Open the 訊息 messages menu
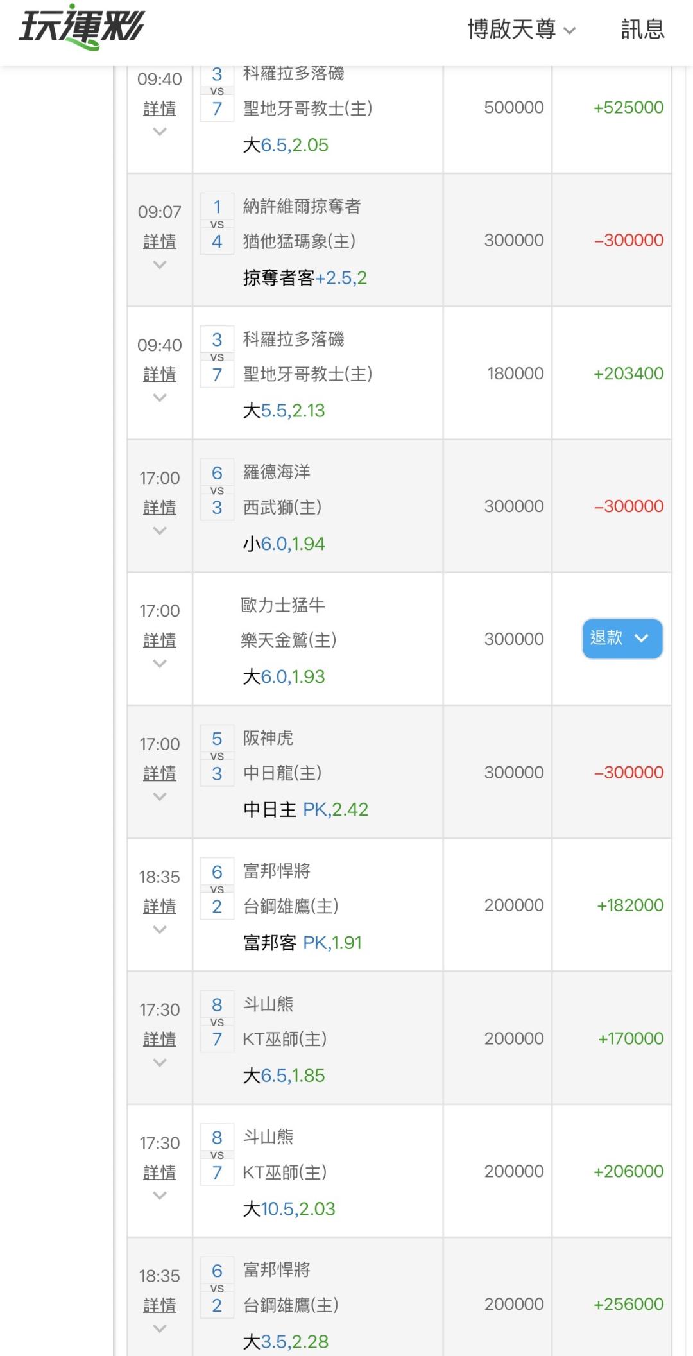This screenshot has width=693, height=1356. [642, 30]
